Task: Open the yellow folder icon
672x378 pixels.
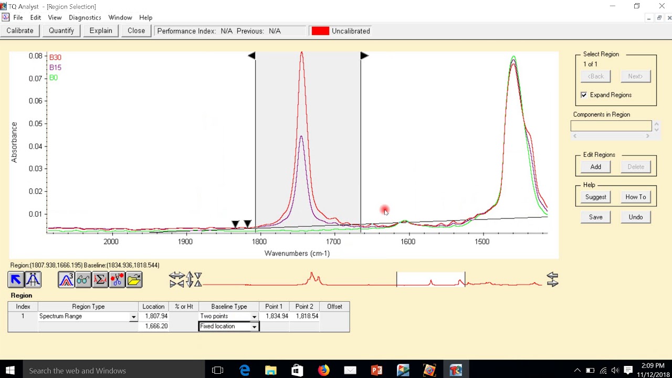Action: coord(134,280)
